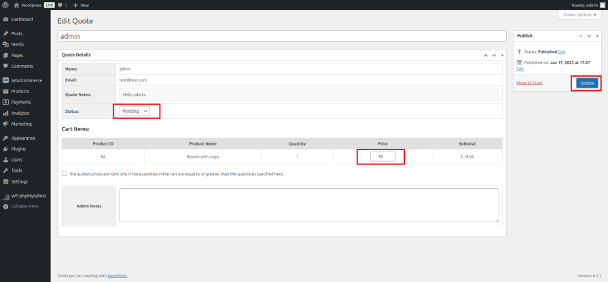608x282 pixels.
Task: Click the Users sidebar icon
Action: tap(5, 160)
